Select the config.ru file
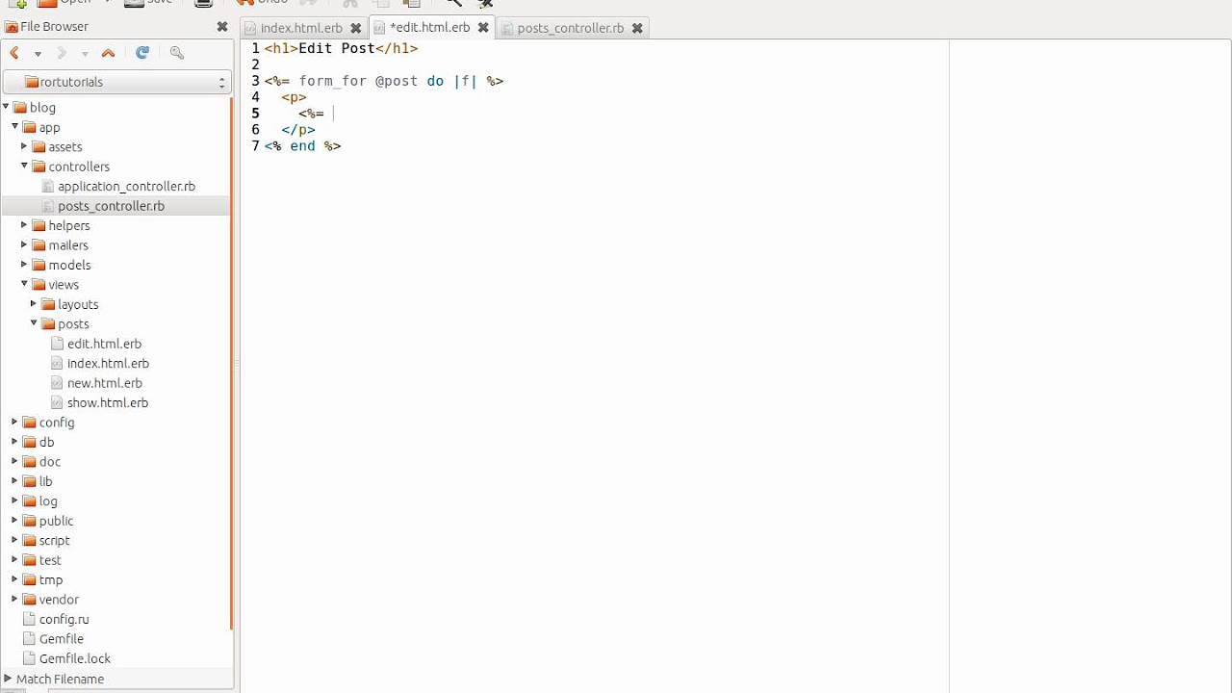The image size is (1232, 693). (64, 619)
